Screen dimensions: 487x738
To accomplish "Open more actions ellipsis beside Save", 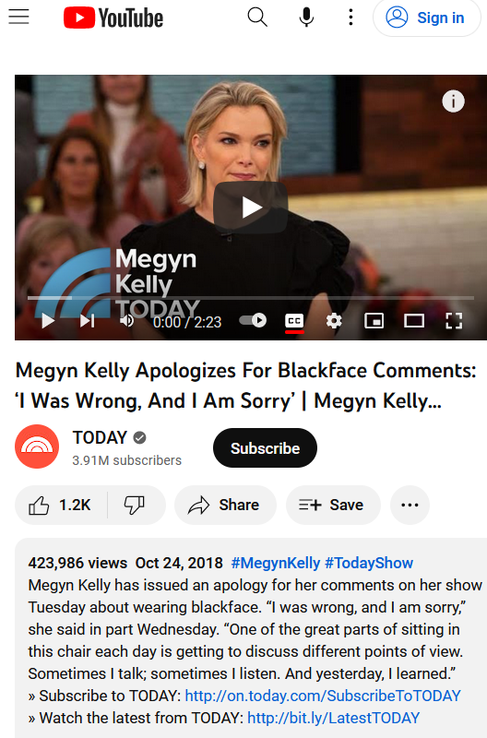I will pos(410,505).
